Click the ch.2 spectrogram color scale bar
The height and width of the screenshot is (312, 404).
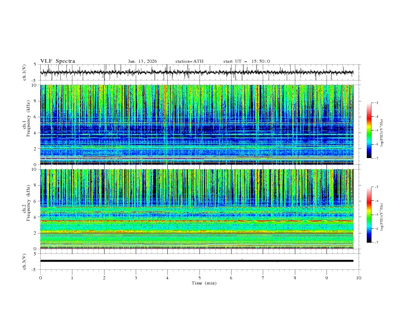coord(369,215)
